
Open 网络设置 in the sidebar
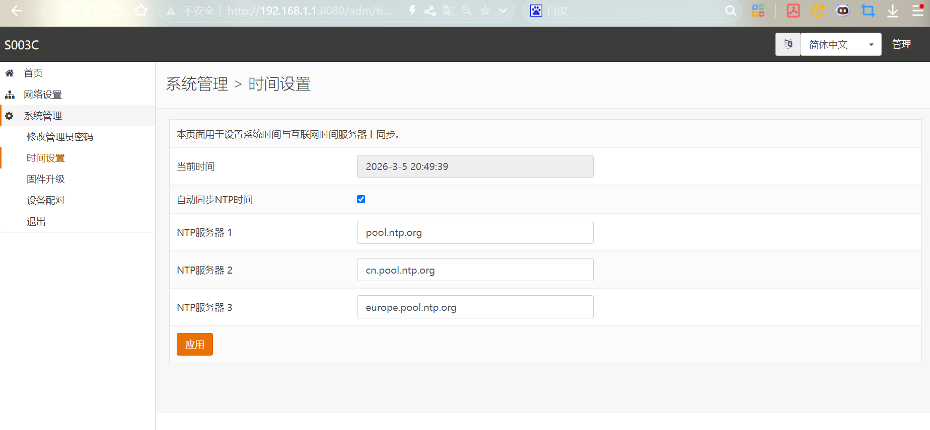point(43,95)
